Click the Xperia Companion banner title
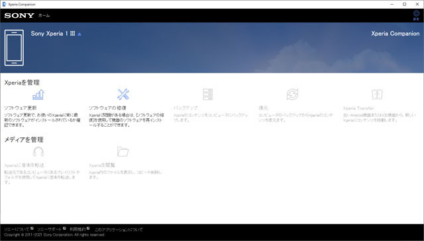Screen dimensions: 424x241 click(x=395, y=34)
